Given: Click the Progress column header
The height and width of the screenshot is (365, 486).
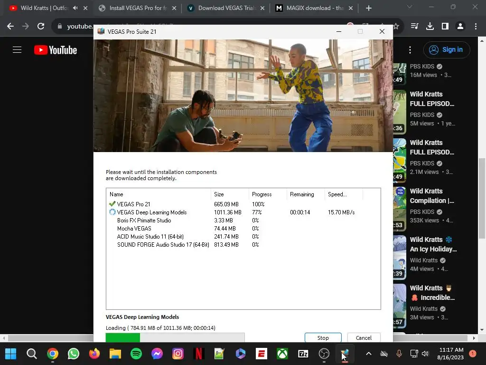Looking at the screenshot, I should point(268,194).
